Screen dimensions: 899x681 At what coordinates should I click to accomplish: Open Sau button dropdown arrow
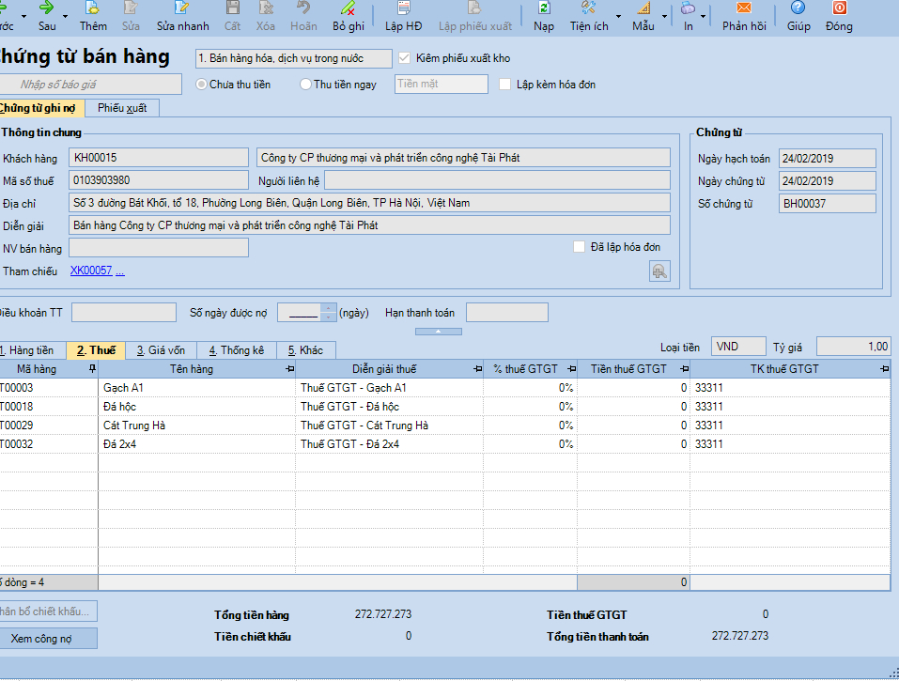coord(65,16)
